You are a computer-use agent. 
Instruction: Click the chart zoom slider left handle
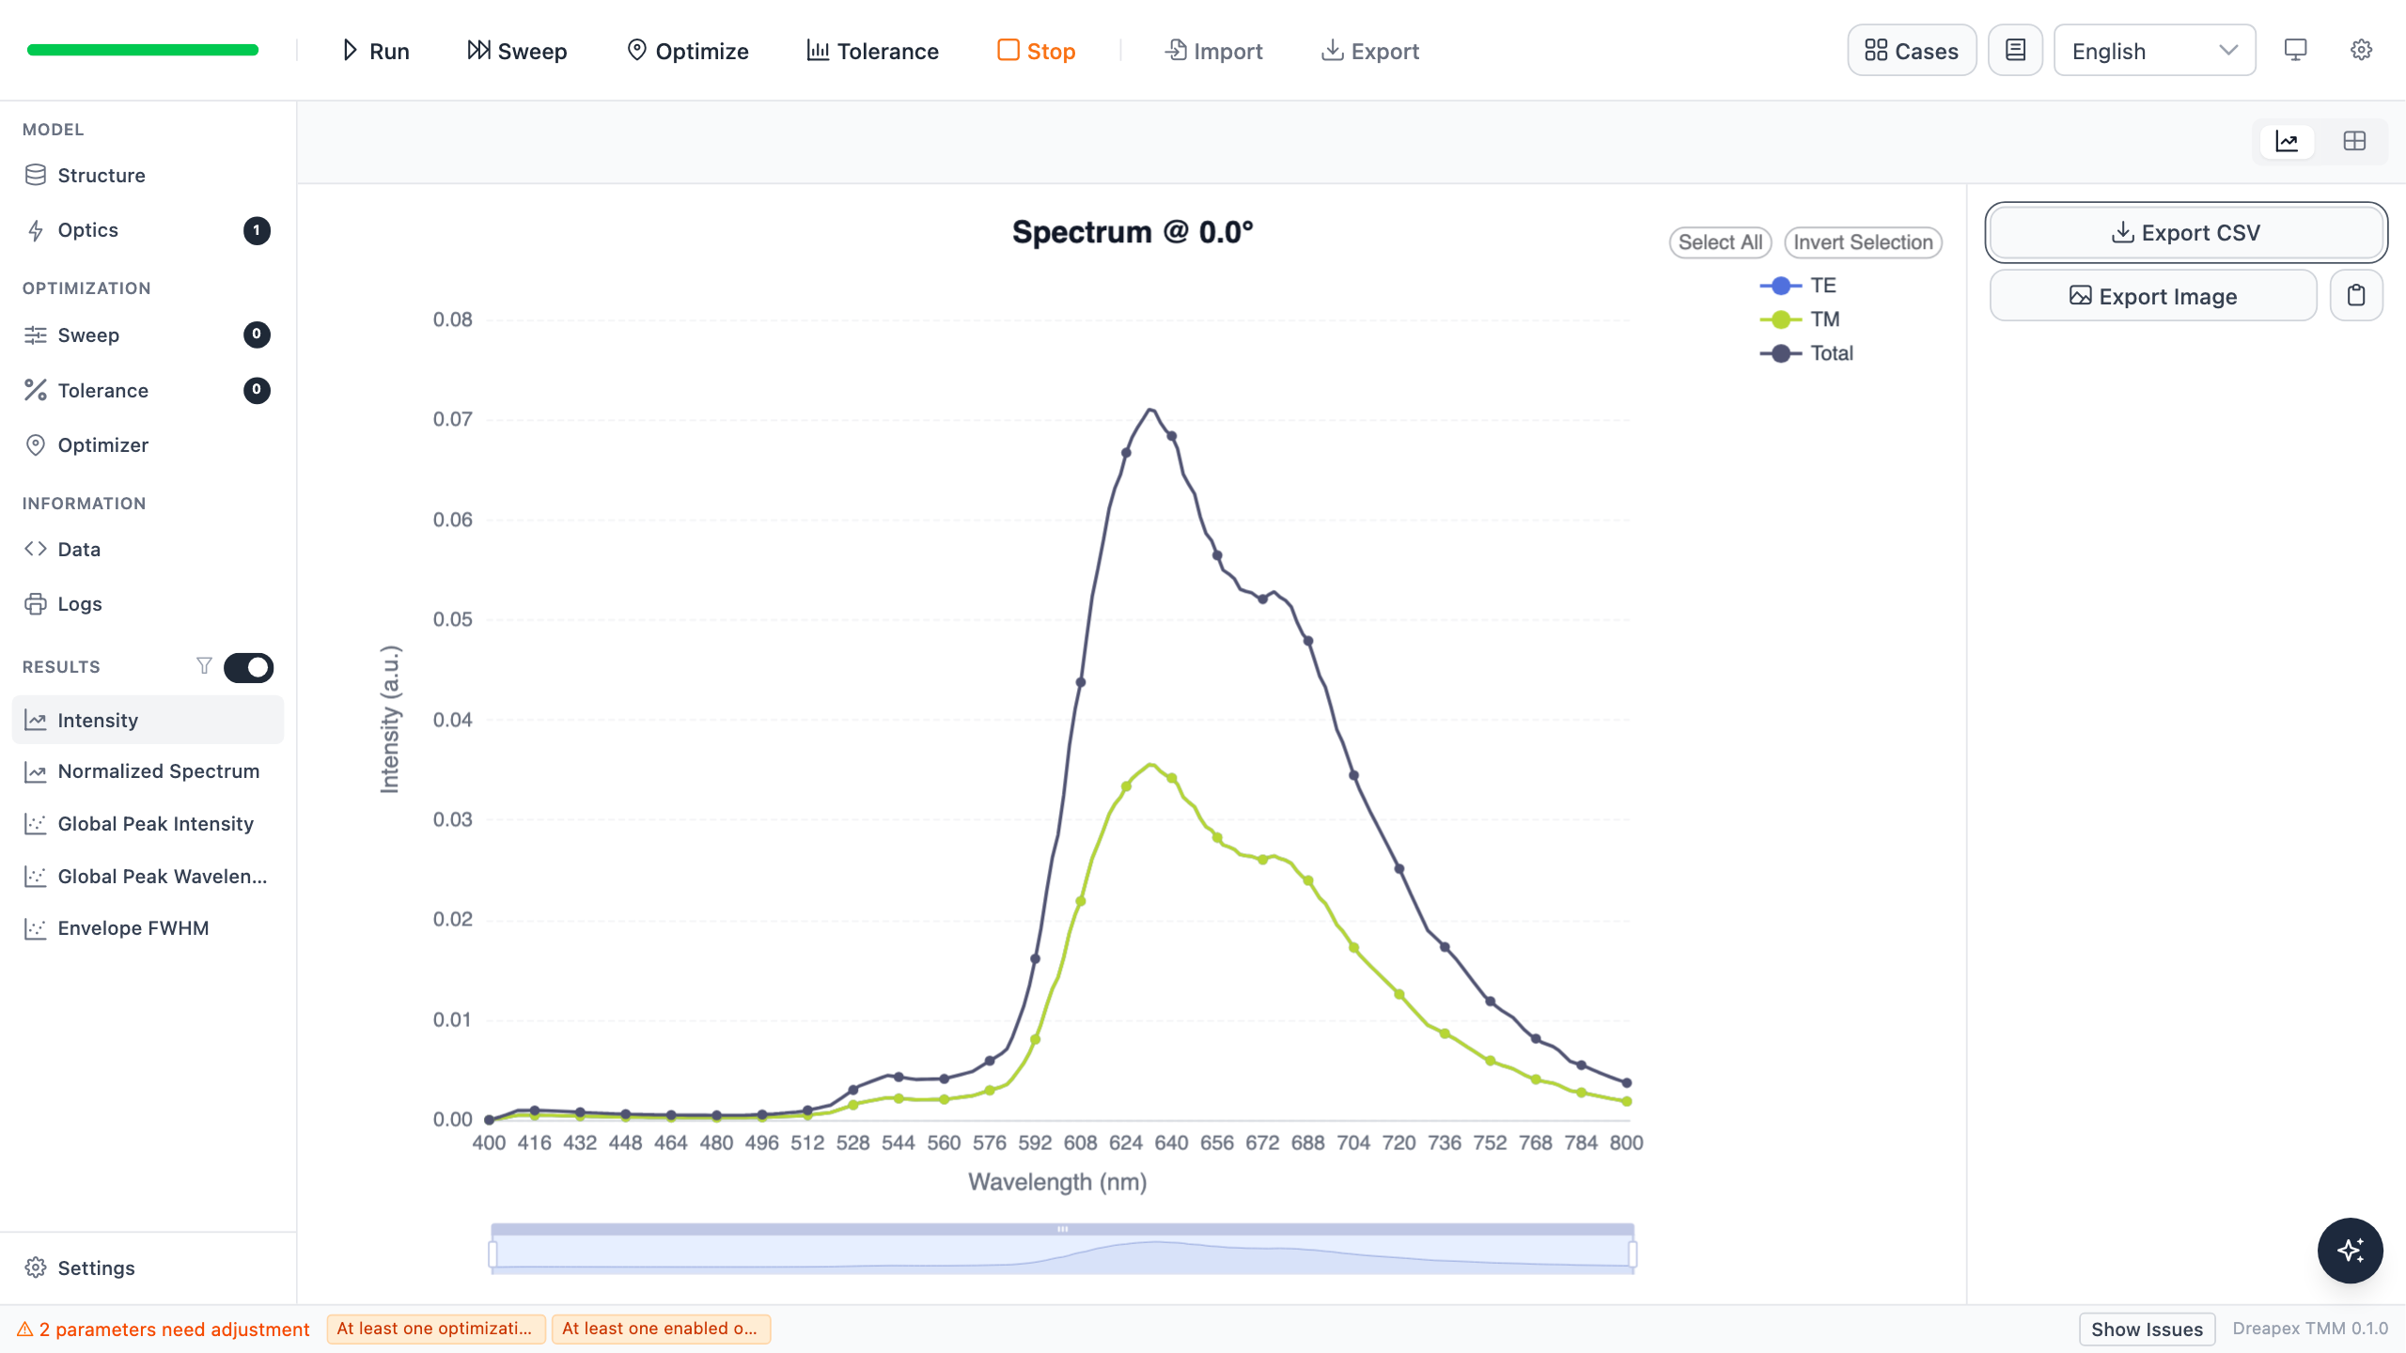coord(492,1254)
